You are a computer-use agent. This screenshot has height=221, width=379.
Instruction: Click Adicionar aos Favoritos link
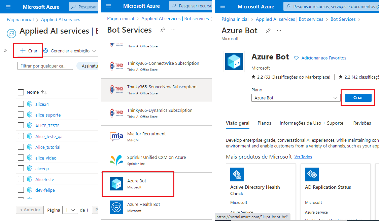(x=324, y=58)
